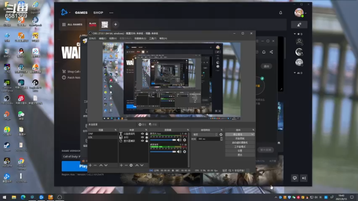Open Battle.net logo dropdown menu
This screenshot has height=201, width=358.
click(65, 13)
